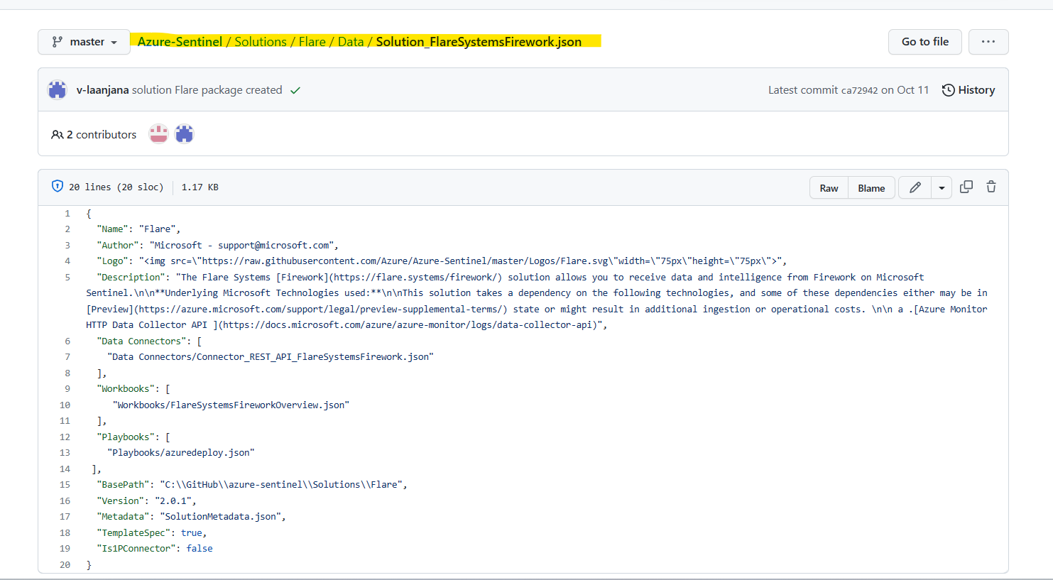Click the "Metadata": "SolutionMetadata.json" line
Screen dimensions: 1053x580
tap(191, 516)
